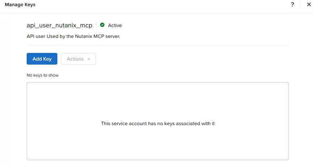313x166 pixels.
Task: Expand the Actions dropdown menu
Action: coord(79,59)
